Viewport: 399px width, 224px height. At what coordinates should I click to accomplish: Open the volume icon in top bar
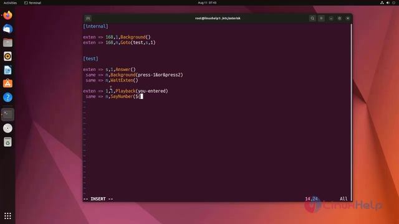point(388,2)
